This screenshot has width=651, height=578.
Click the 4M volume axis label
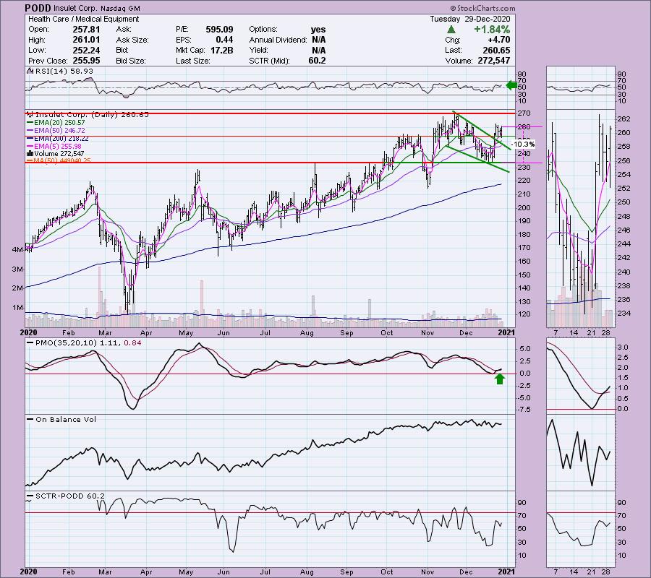point(17,250)
